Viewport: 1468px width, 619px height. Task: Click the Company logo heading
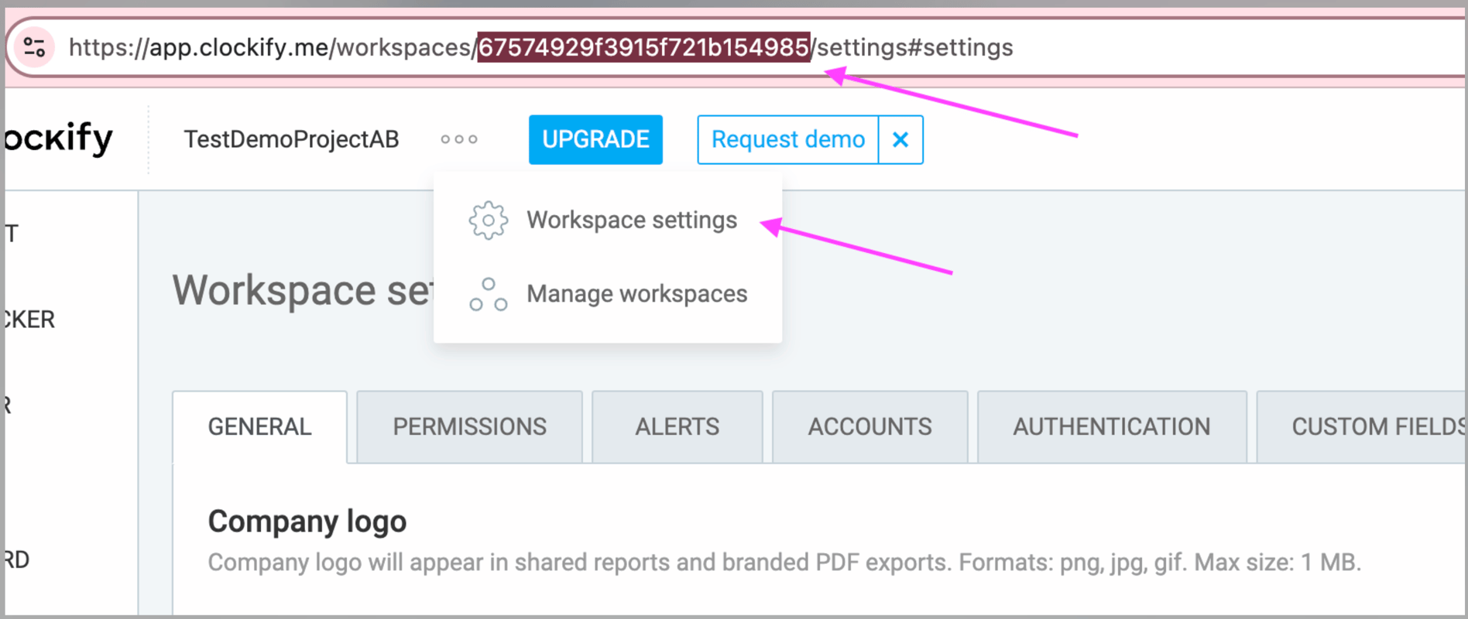(307, 522)
